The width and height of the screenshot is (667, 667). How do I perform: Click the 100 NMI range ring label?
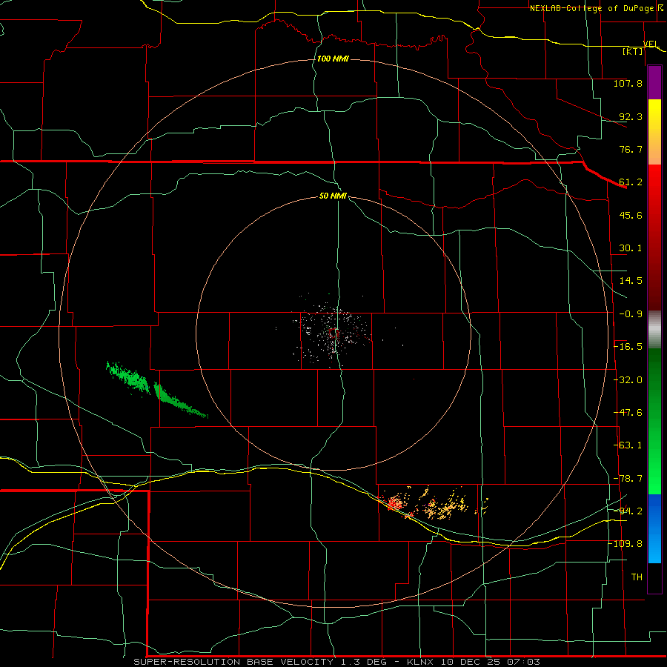click(333, 59)
